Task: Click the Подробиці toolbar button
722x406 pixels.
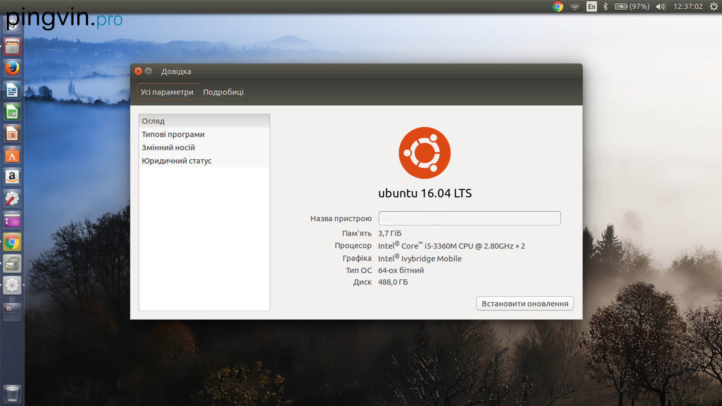Action: tap(223, 92)
